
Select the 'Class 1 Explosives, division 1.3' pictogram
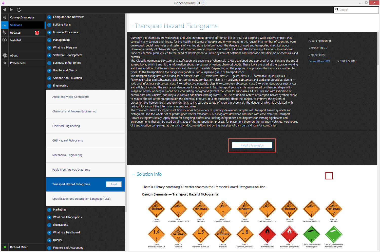(x=312, y=209)
